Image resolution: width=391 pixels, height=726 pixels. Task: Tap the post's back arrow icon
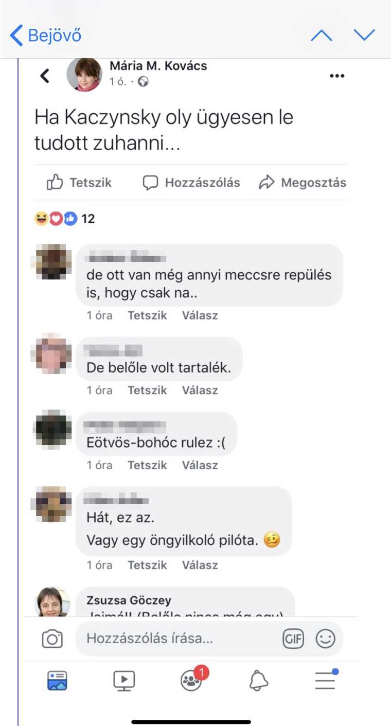[x=45, y=76]
